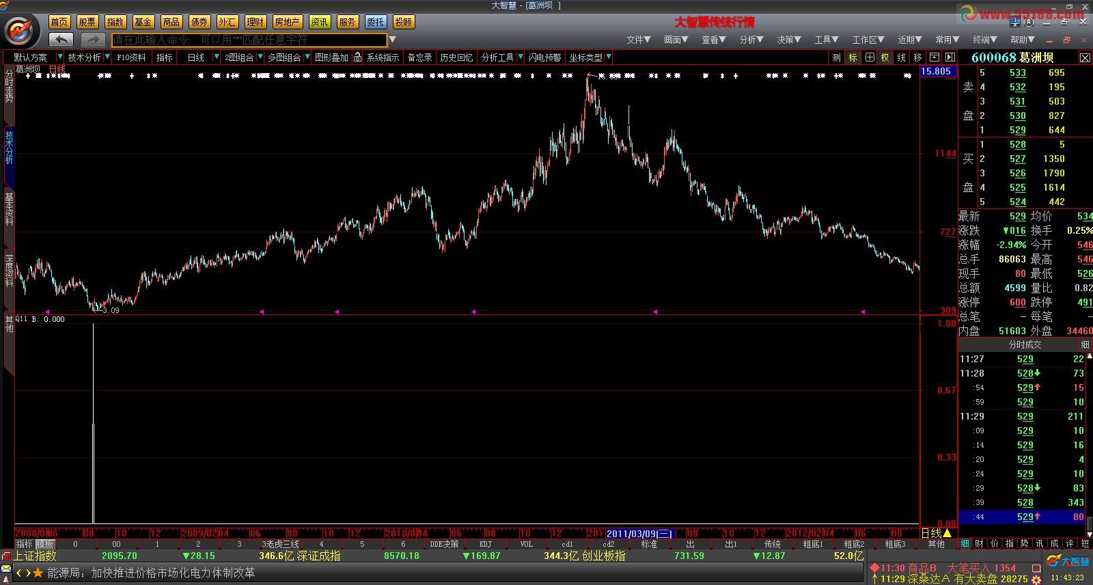
Task: Click the 线 line drawing icon
Action: pos(901,57)
